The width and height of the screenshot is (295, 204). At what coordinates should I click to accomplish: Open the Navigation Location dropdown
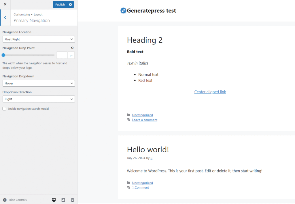coord(39,39)
